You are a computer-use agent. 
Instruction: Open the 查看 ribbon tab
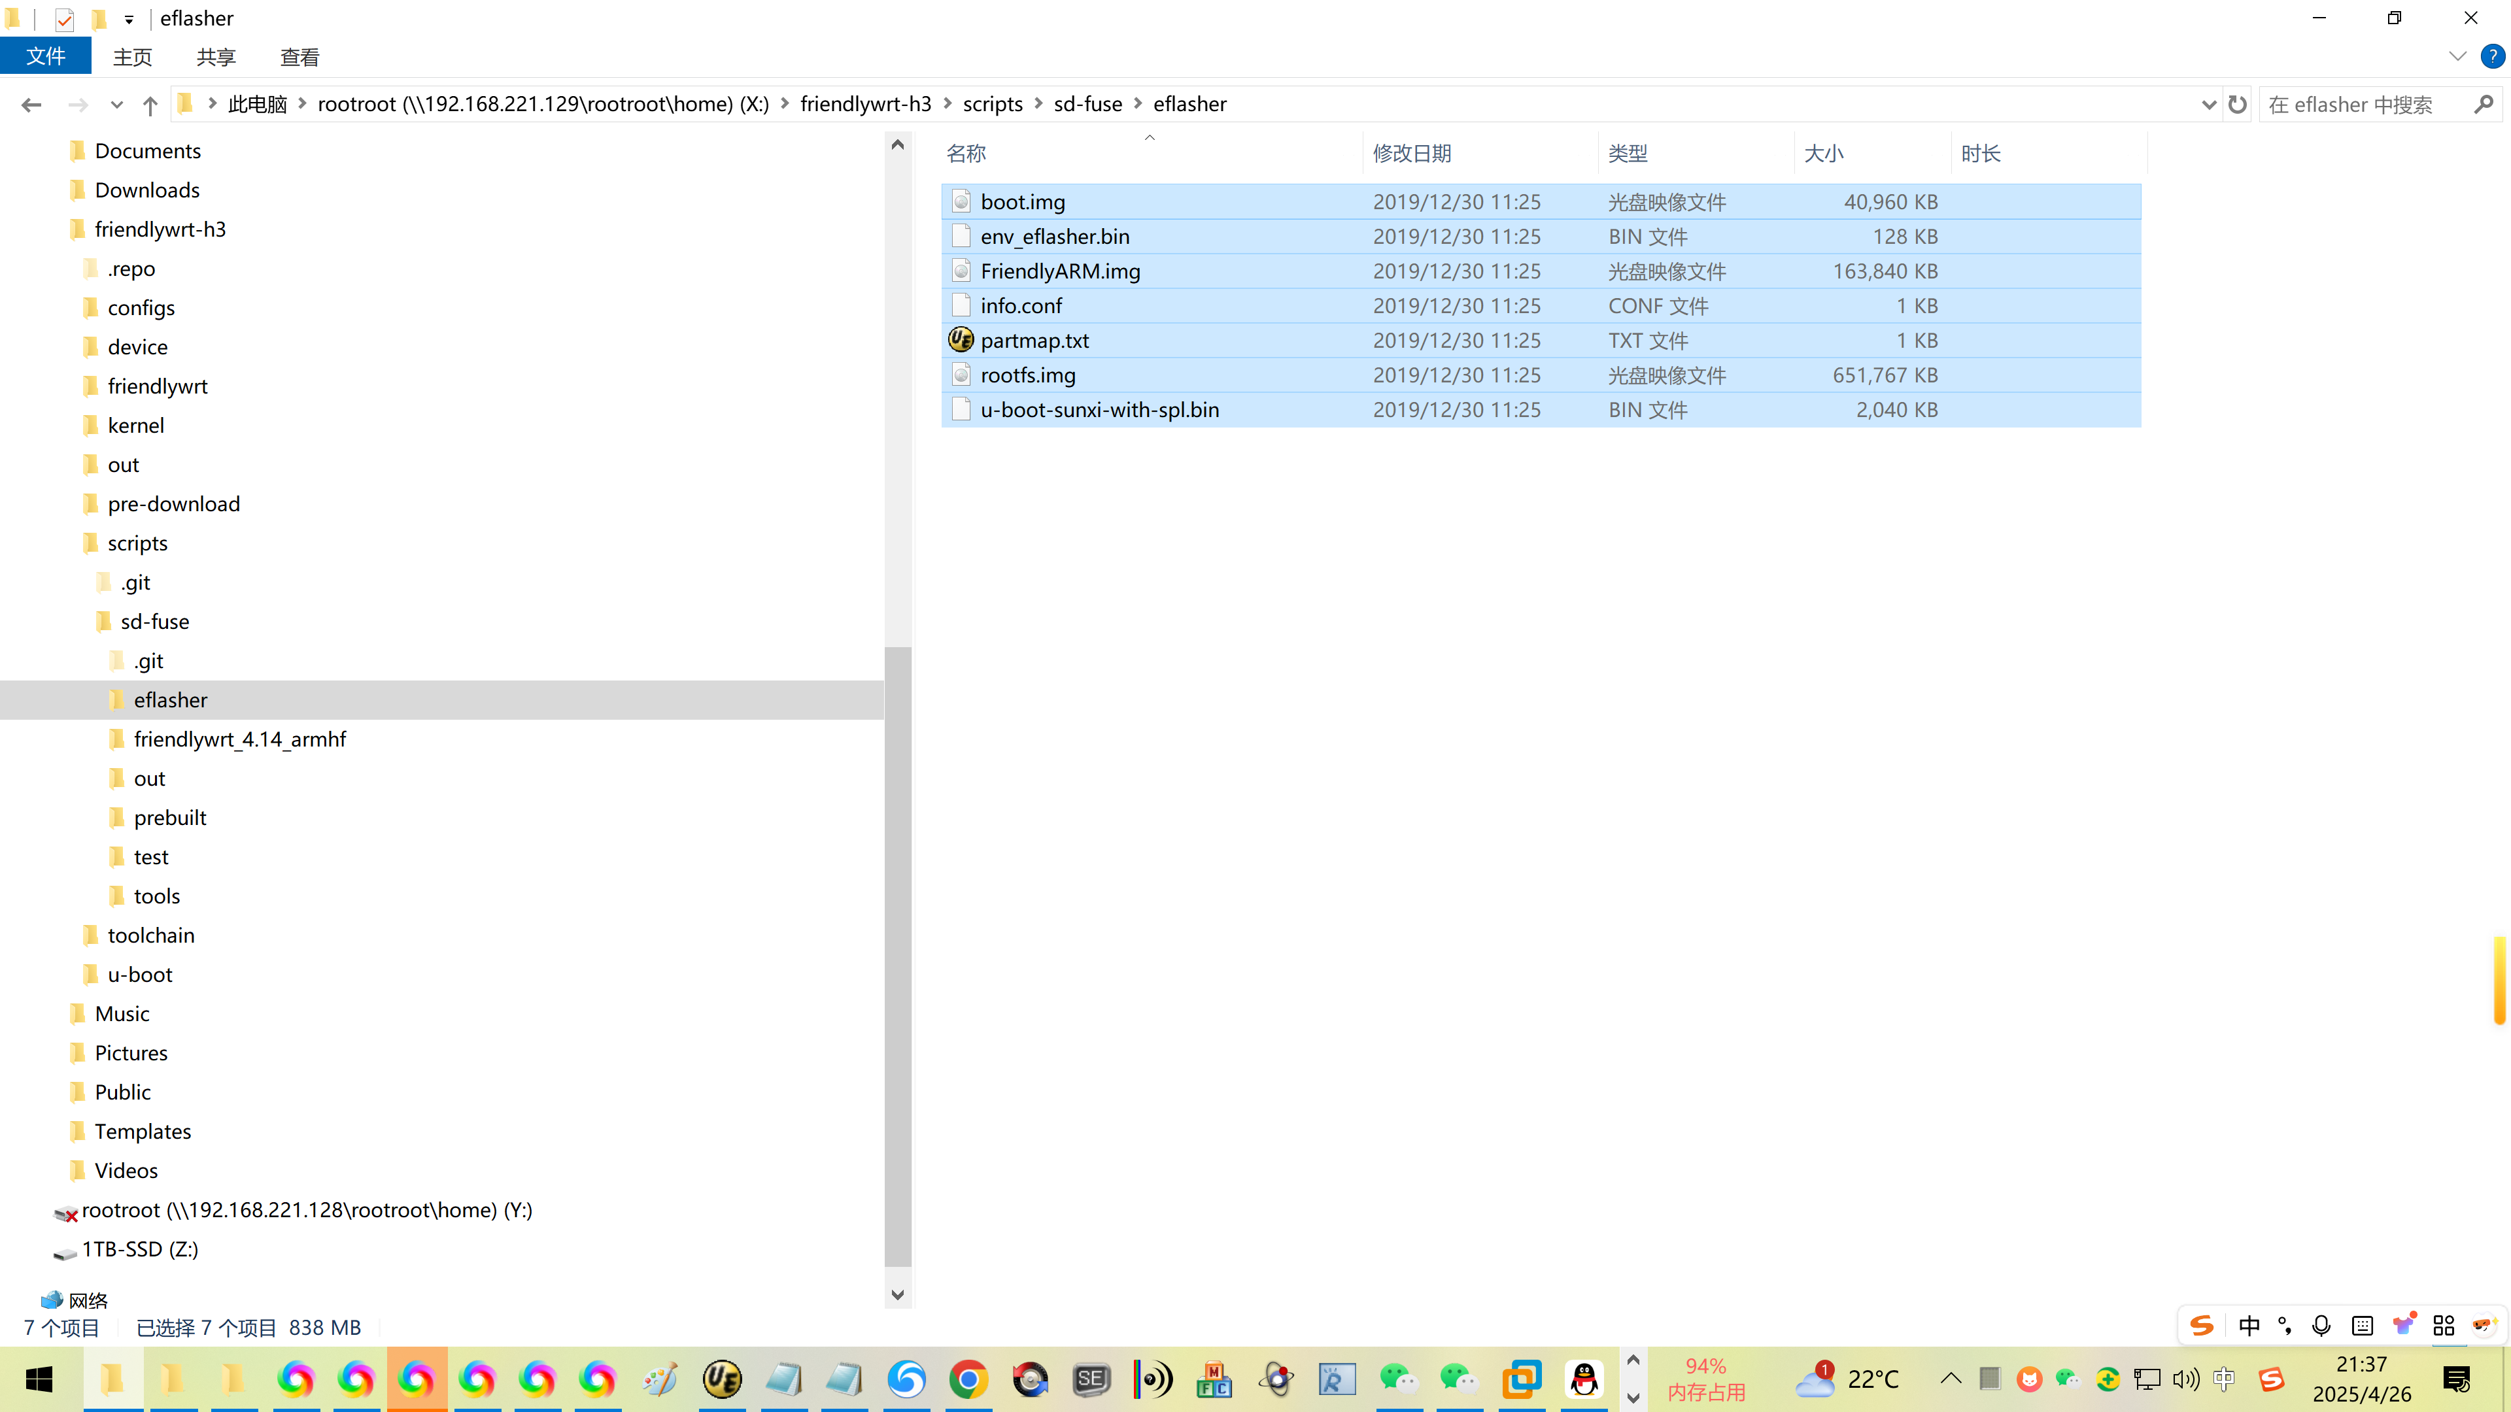pos(299,58)
